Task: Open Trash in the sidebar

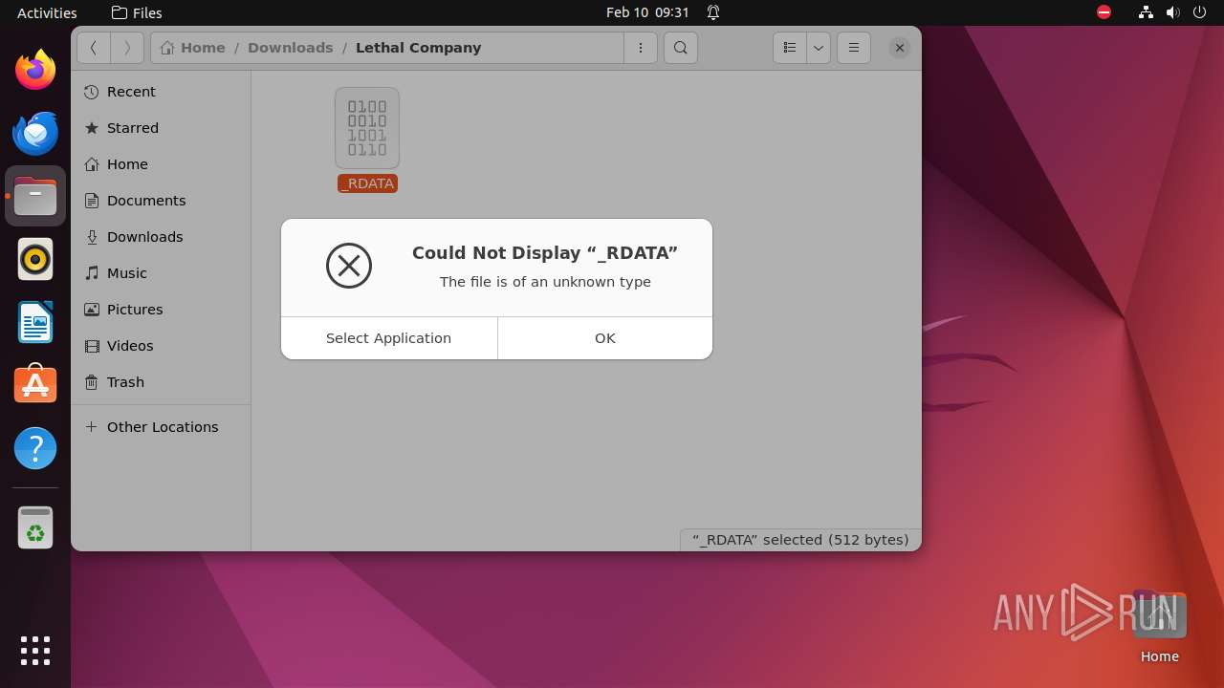Action: tap(161, 382)
